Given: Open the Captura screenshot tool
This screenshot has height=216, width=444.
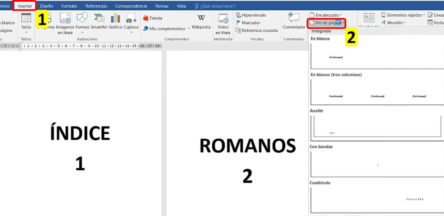Looking at the screenshot, I should tap(131, 23).
